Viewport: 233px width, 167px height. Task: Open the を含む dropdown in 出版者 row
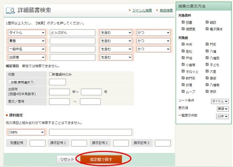(116, 57)
